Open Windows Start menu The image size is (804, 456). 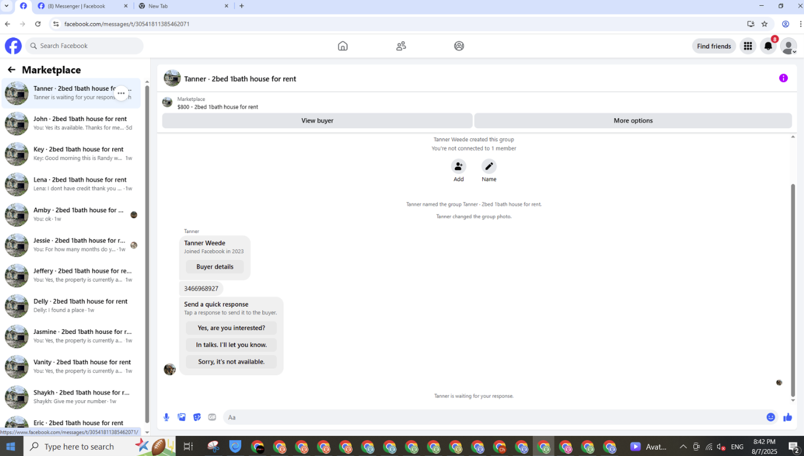(x=11, y=447)
